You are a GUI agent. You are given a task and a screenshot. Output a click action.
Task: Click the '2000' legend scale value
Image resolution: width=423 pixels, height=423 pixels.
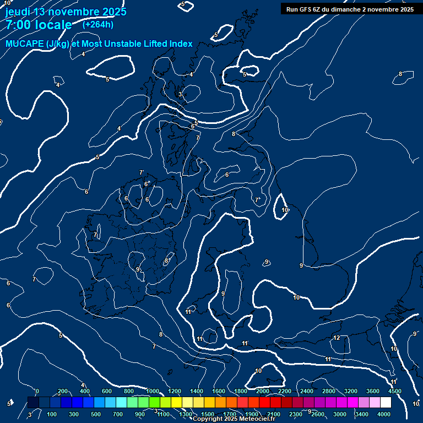click(263, 391)
